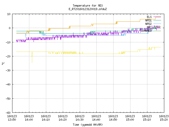Click the blue NPD2 dip near 13:58
169x127 pixels.
[x=26, y=36]
